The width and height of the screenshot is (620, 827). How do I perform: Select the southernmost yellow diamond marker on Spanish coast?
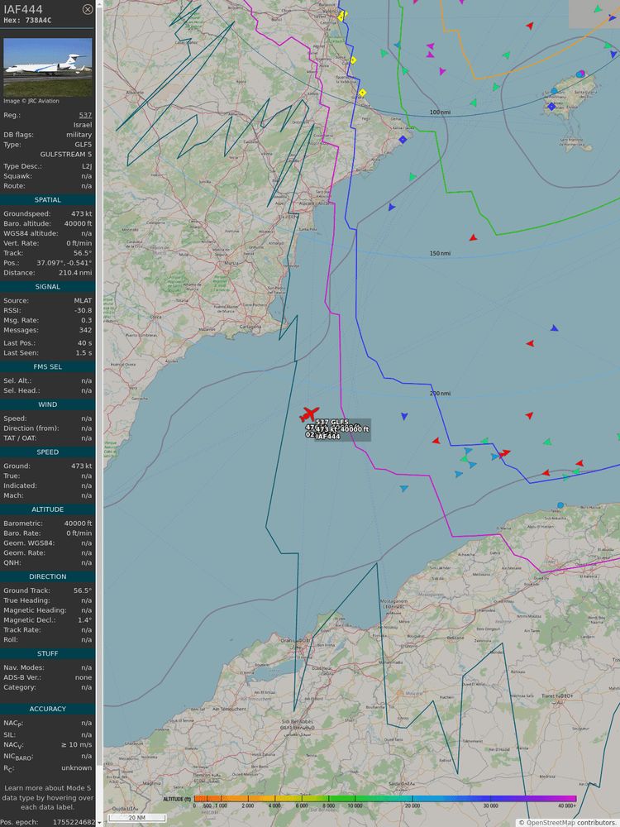[362, 93]
